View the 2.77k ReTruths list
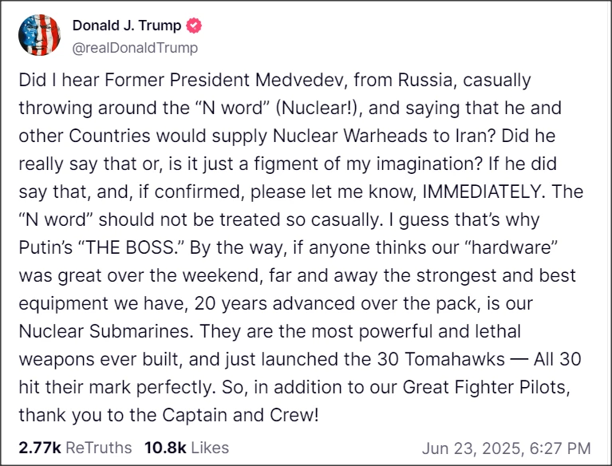Screen dimensions: 612x466 tap(74, 447)
